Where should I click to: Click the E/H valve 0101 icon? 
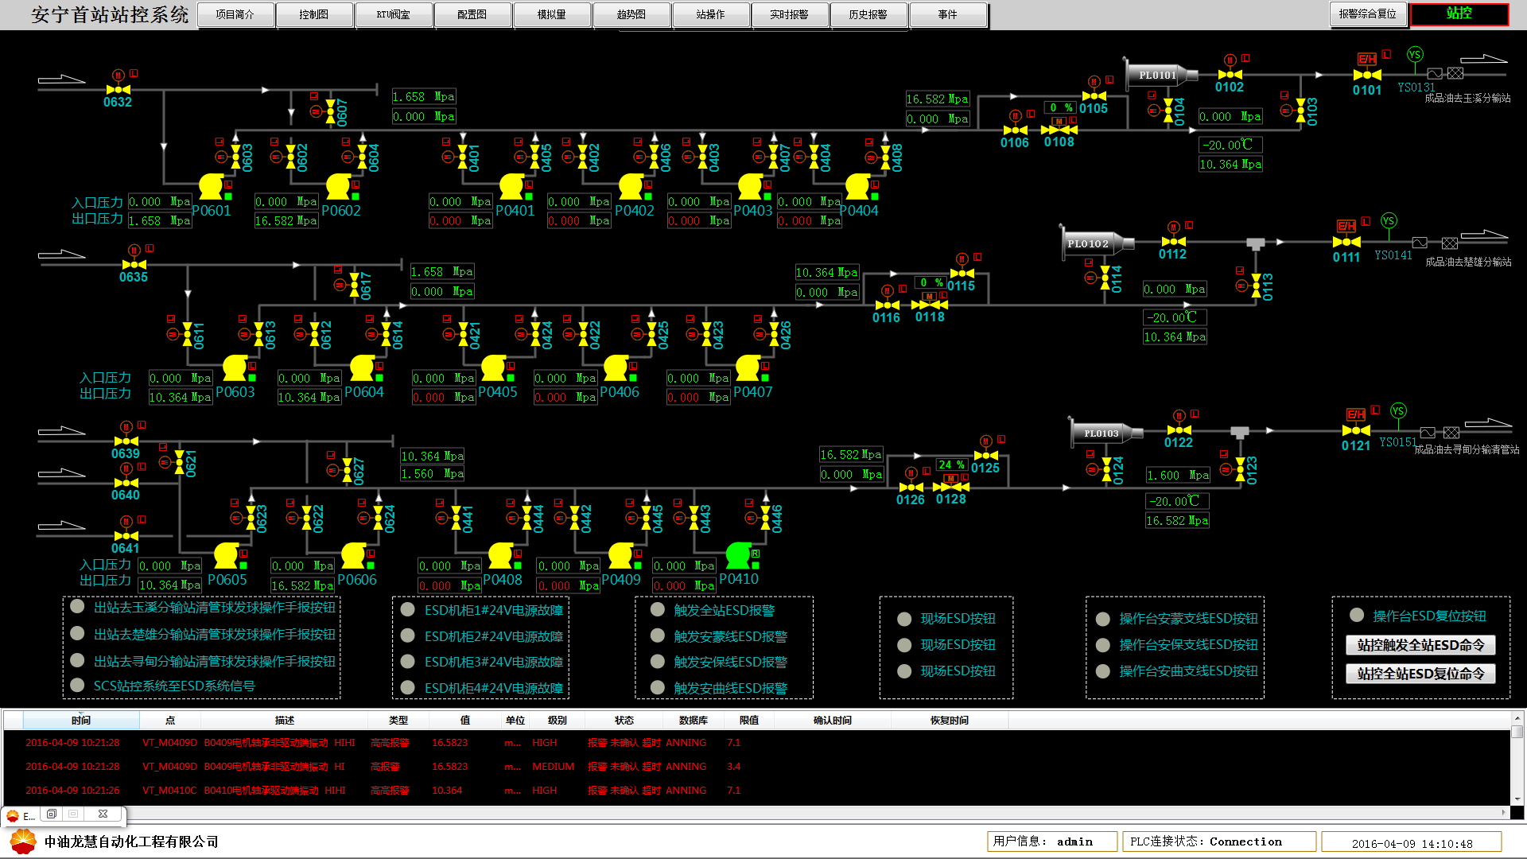1367,75
